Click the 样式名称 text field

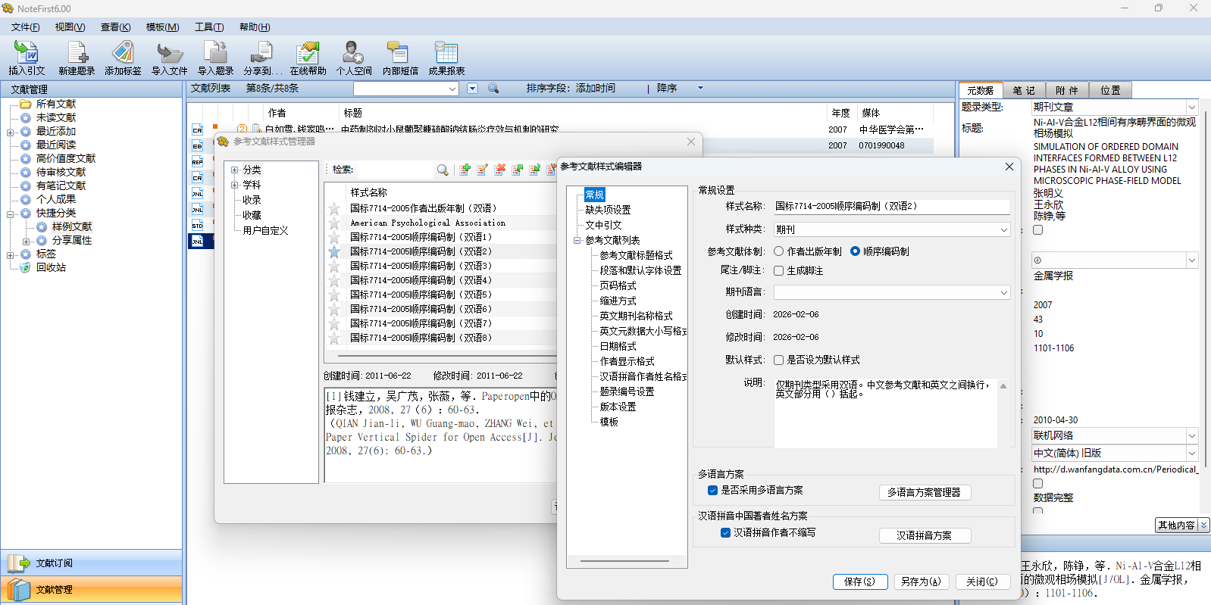891,206
